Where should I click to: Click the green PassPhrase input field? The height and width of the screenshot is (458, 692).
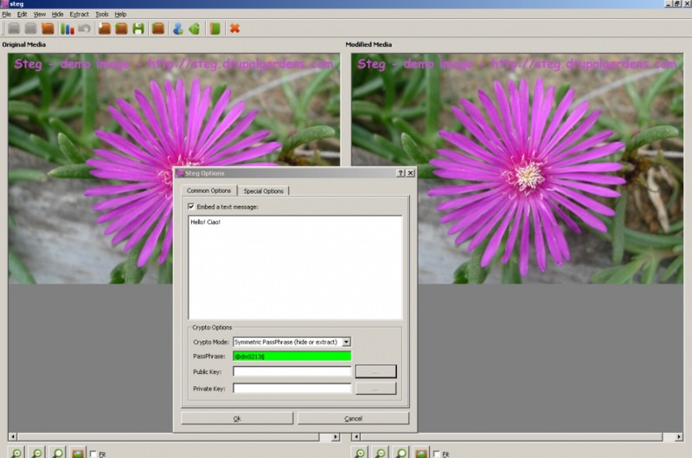292,356
